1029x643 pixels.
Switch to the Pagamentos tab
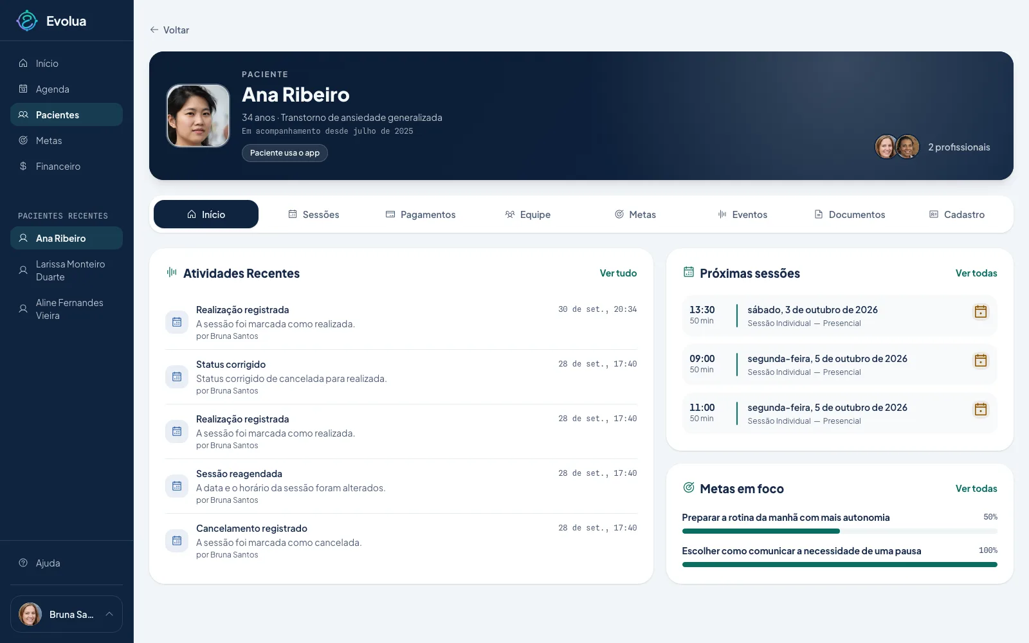pos(421,214)
